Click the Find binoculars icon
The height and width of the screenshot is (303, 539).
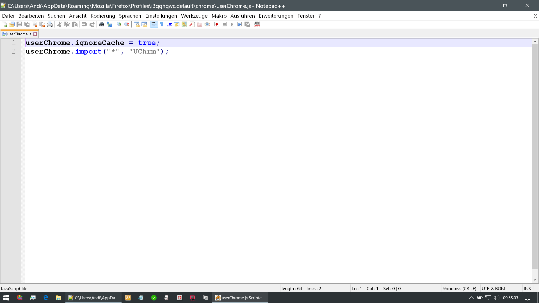tap(102, 24)
